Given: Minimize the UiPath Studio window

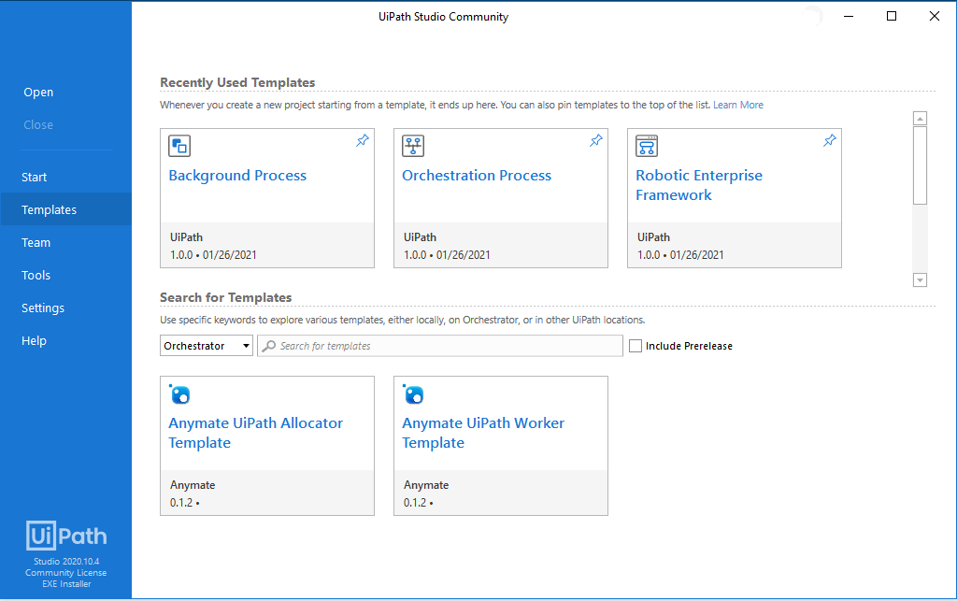Looking at the screenshot, I should (849, 17).
